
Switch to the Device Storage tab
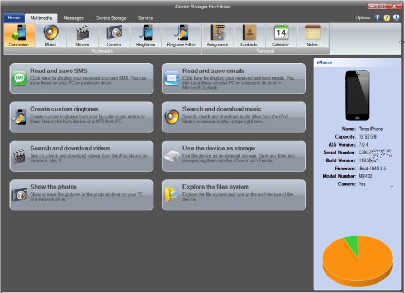(x=111, y=18)
